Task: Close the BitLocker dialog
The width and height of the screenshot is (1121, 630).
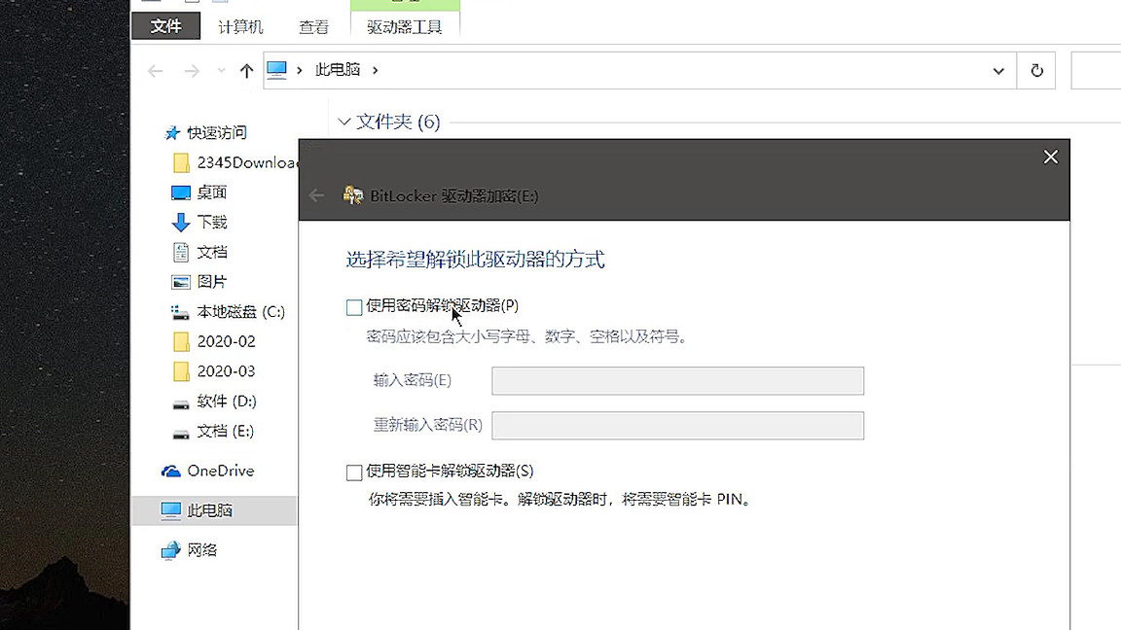Action: click(1050, 157)
